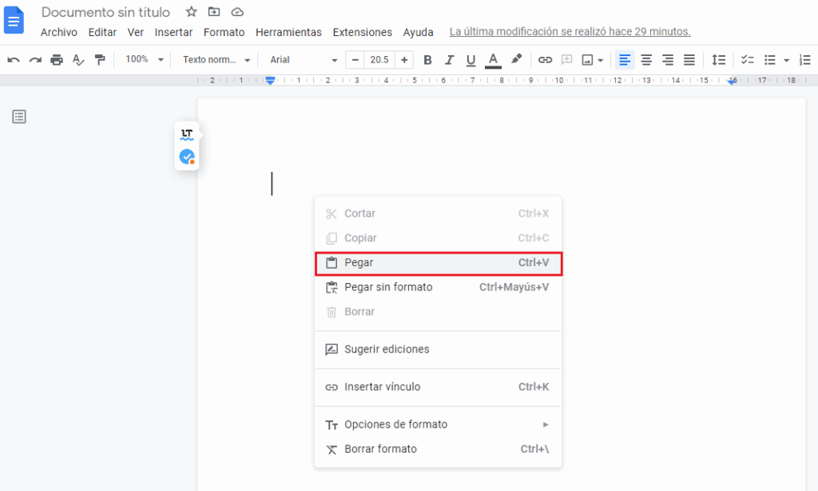Open the last modification history link
This screenshot has height=491, width=818.
[x=570, y=32]
